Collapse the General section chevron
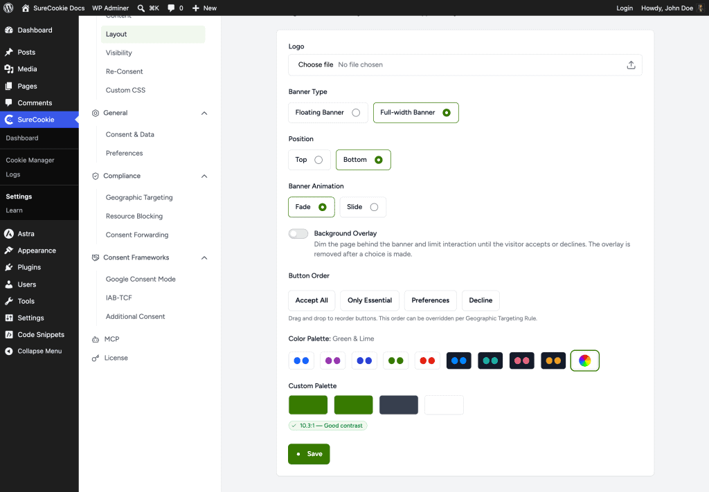Viewport: 709px width, 492px height. [x=204, y=113]
